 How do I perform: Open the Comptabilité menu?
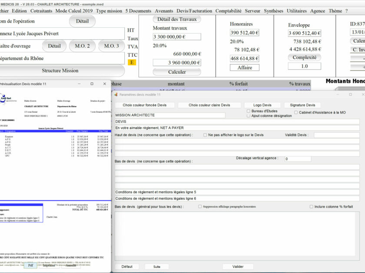tap(228, 11)
